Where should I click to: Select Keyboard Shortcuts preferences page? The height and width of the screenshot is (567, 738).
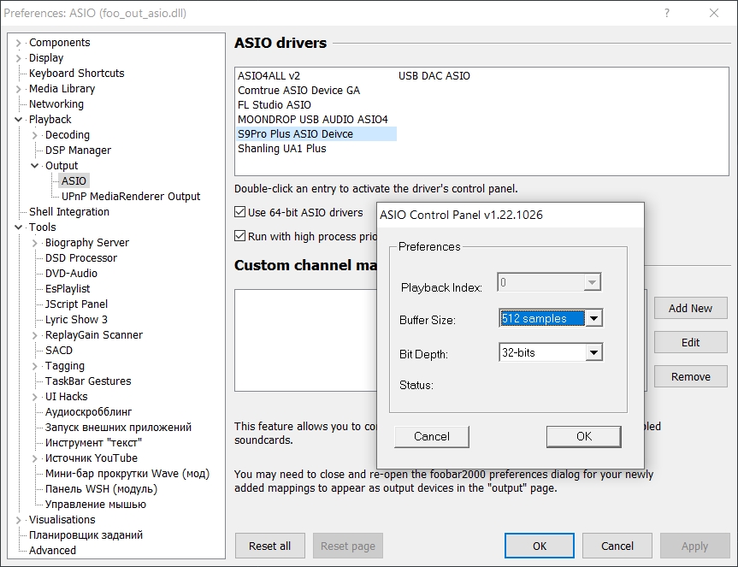(76, 74)
